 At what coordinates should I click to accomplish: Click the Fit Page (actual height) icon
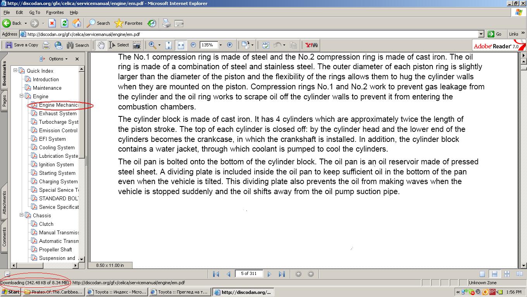click(x=169, y=45)
